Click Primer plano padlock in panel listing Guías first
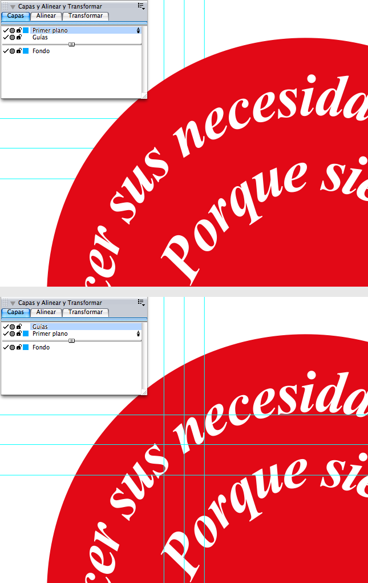The width and height of the screenshot is (368, 583). coord(19,333)
